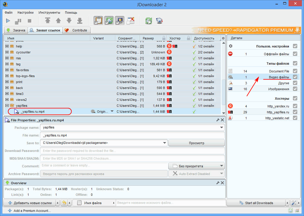304x216 pixels.
Task: Close the File Properties panel
Action: tap(222, 120)
